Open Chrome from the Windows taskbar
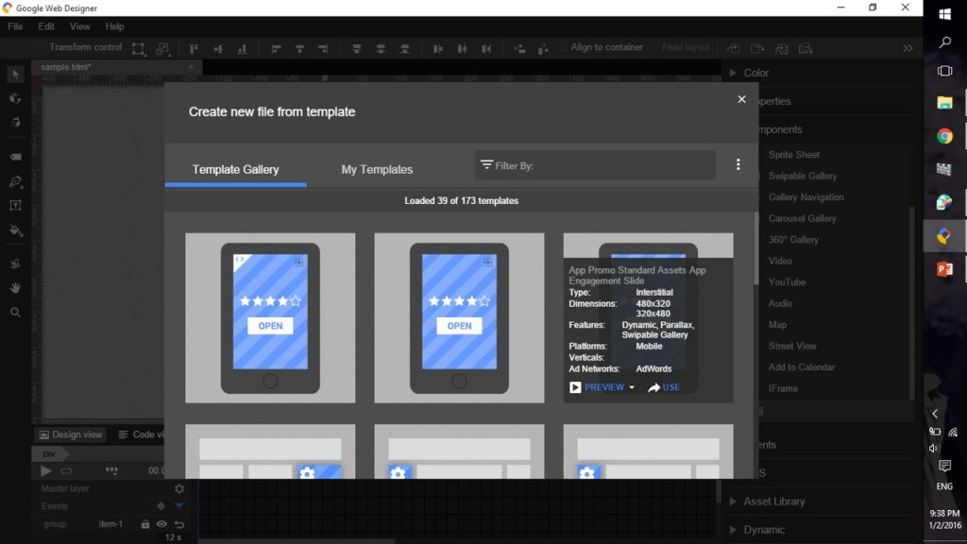This screenshot has height=544, width=967. [944, 136]
